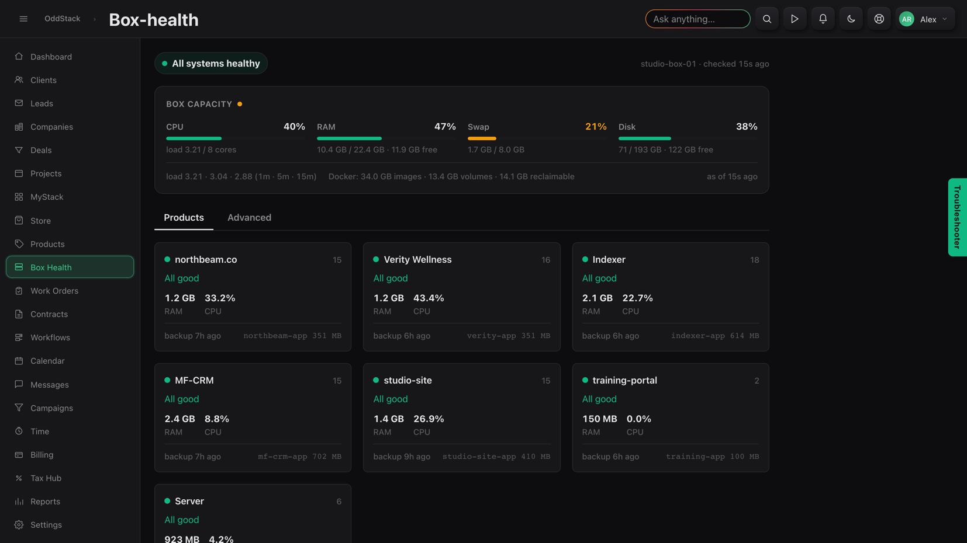This screenshot has width=967, height=543.
Task: Click MyStack grid icon in sidebar
Action: pos(19,197)
